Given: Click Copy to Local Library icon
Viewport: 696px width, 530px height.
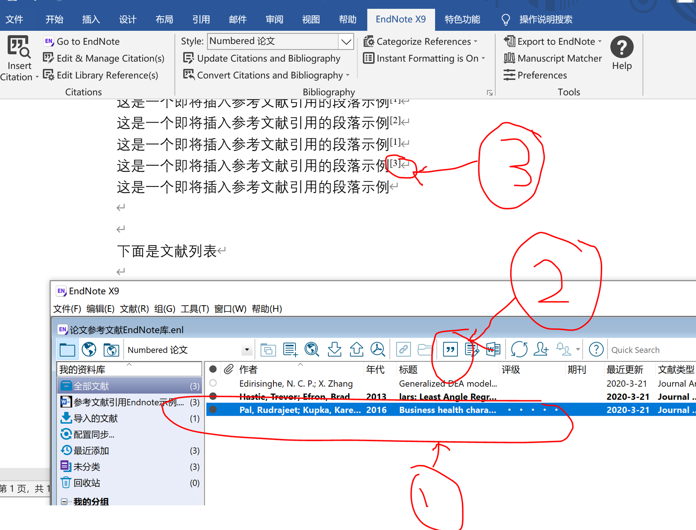Looking at the screenshot, I should (268, 350).
